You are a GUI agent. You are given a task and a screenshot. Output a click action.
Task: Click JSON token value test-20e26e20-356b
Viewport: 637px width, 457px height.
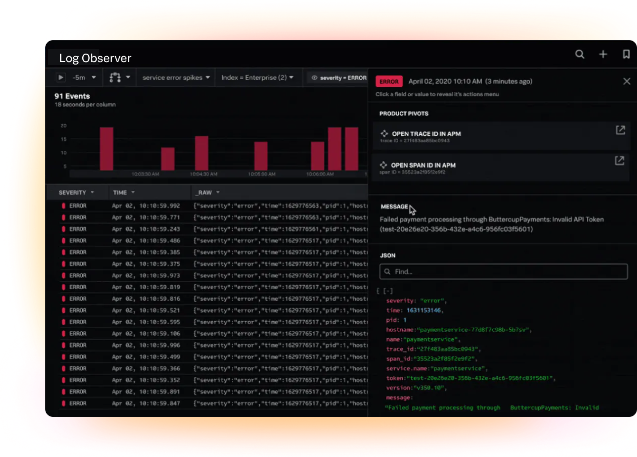(x=480, y=378)
